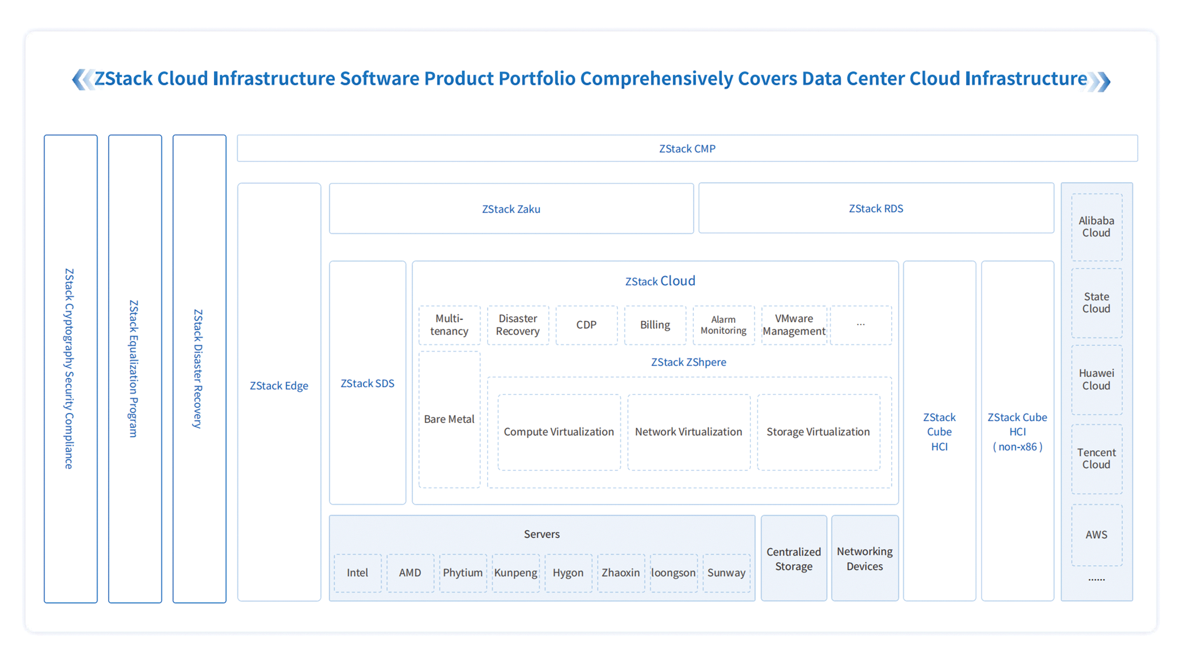1182x665 pixels.
Task: Select the Hygon server box
Action: pyautogui.click(x=568, y=573)
